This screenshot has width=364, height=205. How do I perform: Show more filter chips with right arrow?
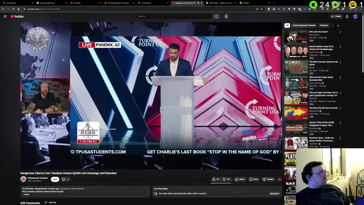click(x=338, y=26)
